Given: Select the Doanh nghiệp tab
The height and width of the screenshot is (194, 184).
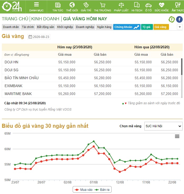Looking at the screenshot, I should tap(85, 27).
